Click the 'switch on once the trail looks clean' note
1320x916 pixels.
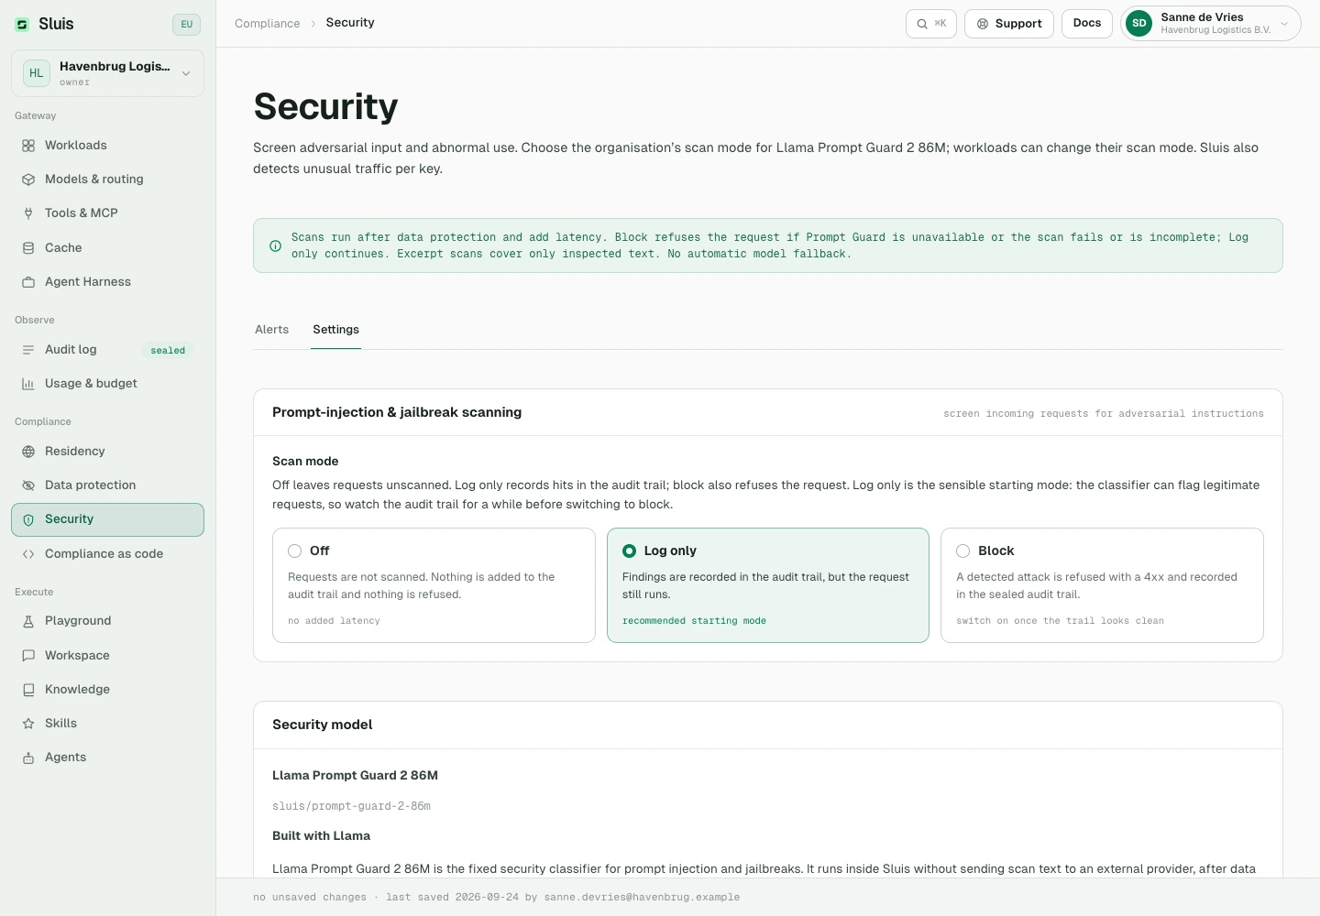tap(1060, 621)
